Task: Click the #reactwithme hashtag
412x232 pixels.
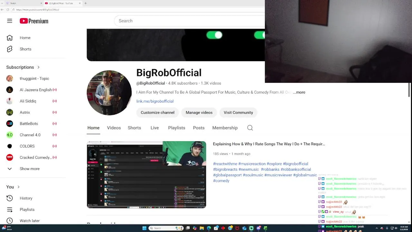Action: [x=225, y=164]
